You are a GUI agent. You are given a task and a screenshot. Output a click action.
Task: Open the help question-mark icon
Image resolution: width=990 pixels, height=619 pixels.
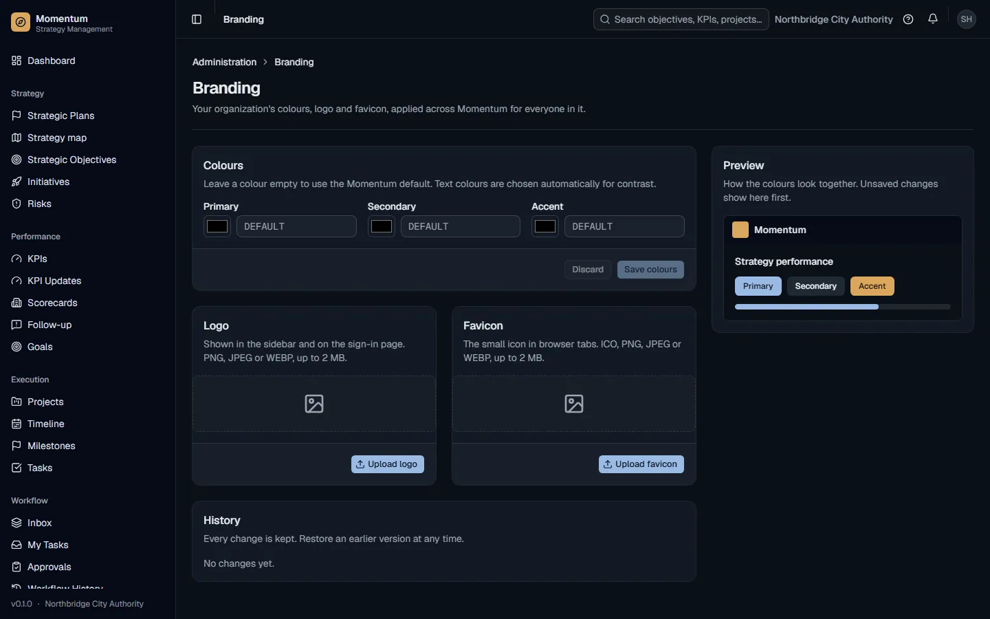908,19
